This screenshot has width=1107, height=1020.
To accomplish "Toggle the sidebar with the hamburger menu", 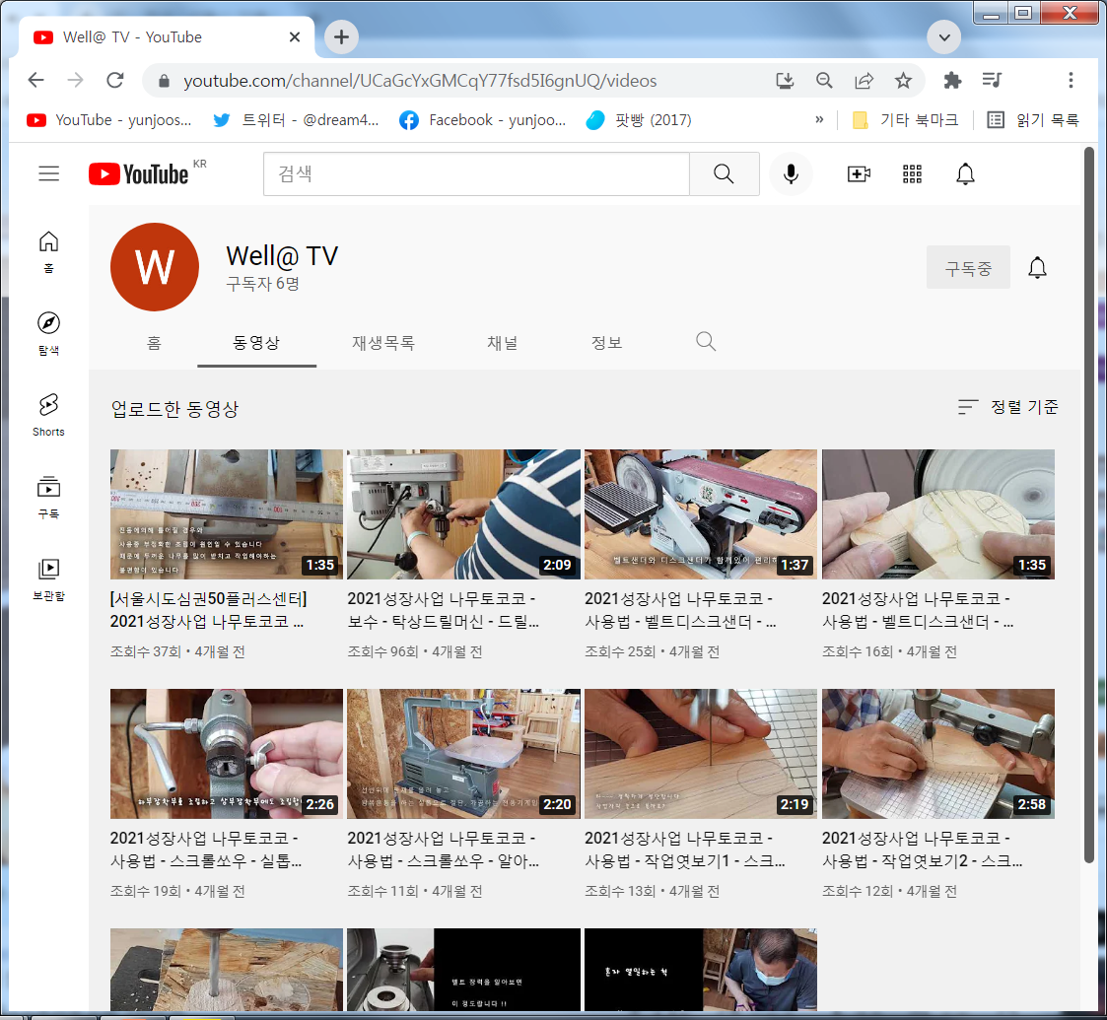I will click(x=48, y=173).
